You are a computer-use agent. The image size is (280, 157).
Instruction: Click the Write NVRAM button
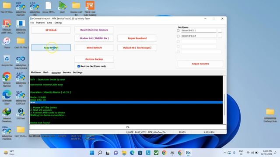tap(94, 48)
